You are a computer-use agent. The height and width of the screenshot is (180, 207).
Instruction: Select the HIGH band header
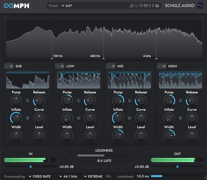point(173,66)
